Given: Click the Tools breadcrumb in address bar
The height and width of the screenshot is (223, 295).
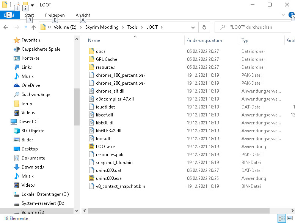Looking at the screenshot, I should pos(132,27).
